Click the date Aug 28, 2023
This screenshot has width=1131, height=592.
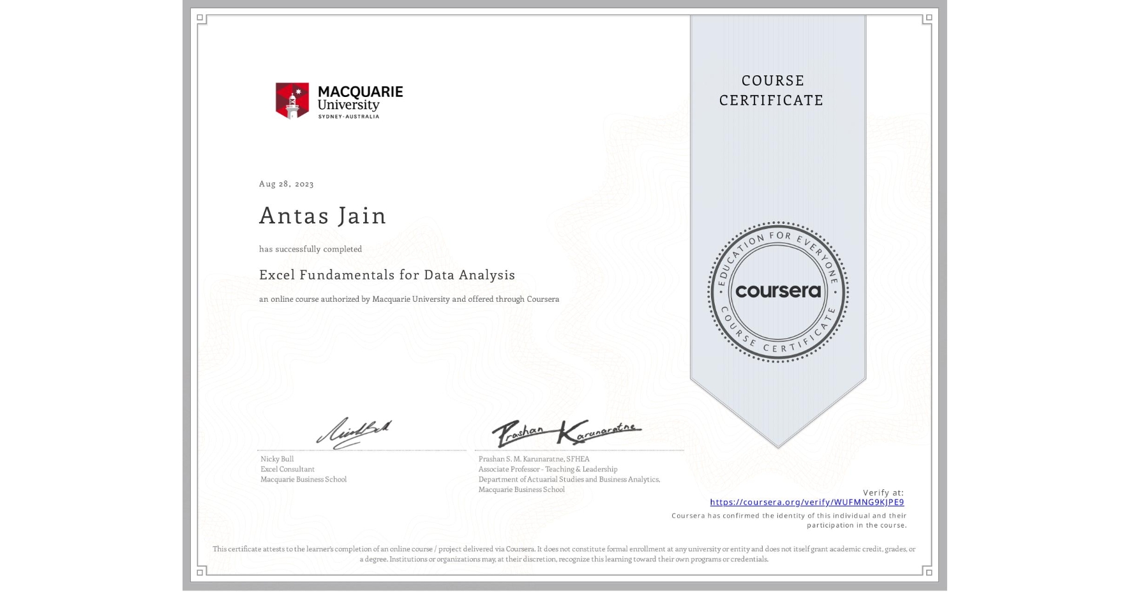click(287, 184)
